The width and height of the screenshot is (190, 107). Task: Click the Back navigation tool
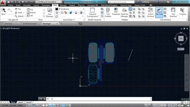tap(3, 12)
